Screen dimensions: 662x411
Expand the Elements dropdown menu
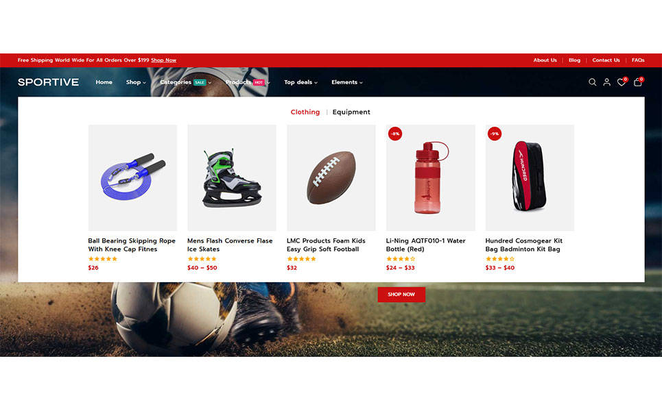(347, 82)
